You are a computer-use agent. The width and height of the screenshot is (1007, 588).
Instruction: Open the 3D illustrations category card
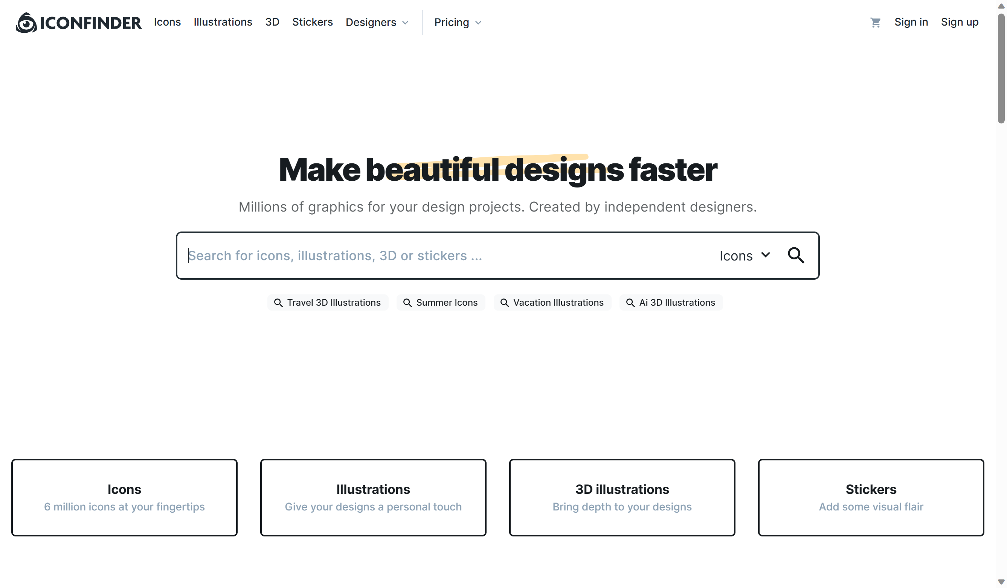(x=622, y=498)
